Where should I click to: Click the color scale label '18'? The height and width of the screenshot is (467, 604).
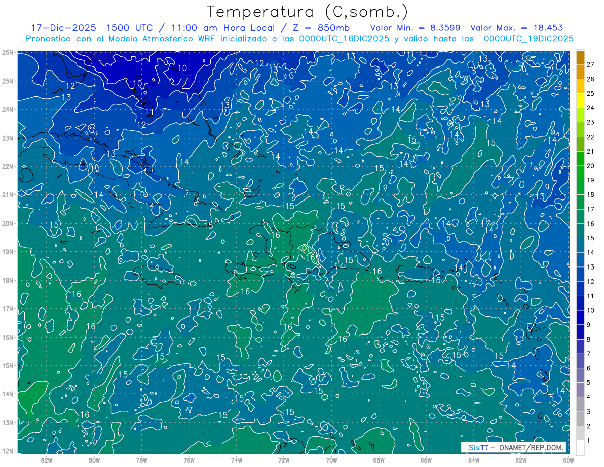click(x=591, y=194)
